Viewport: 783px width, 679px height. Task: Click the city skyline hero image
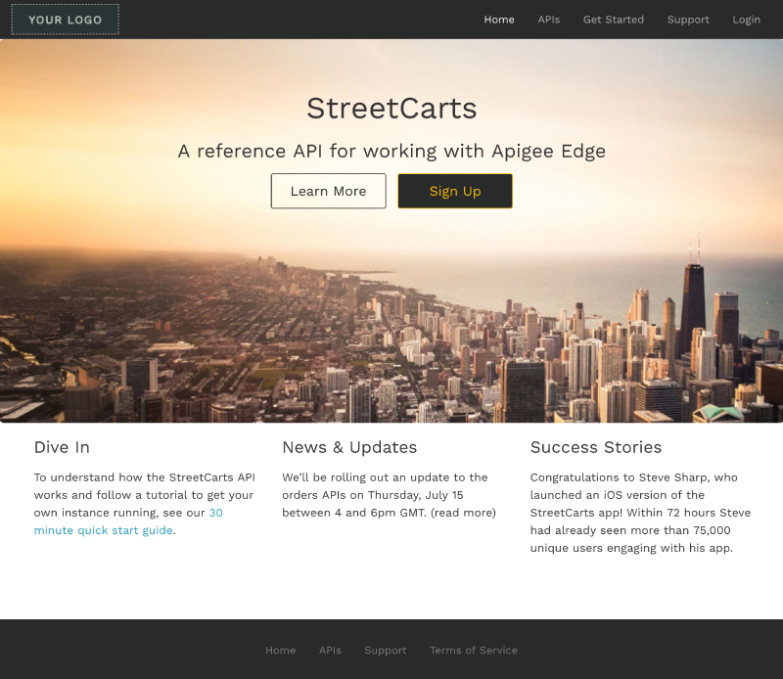(x=391, y=323)
